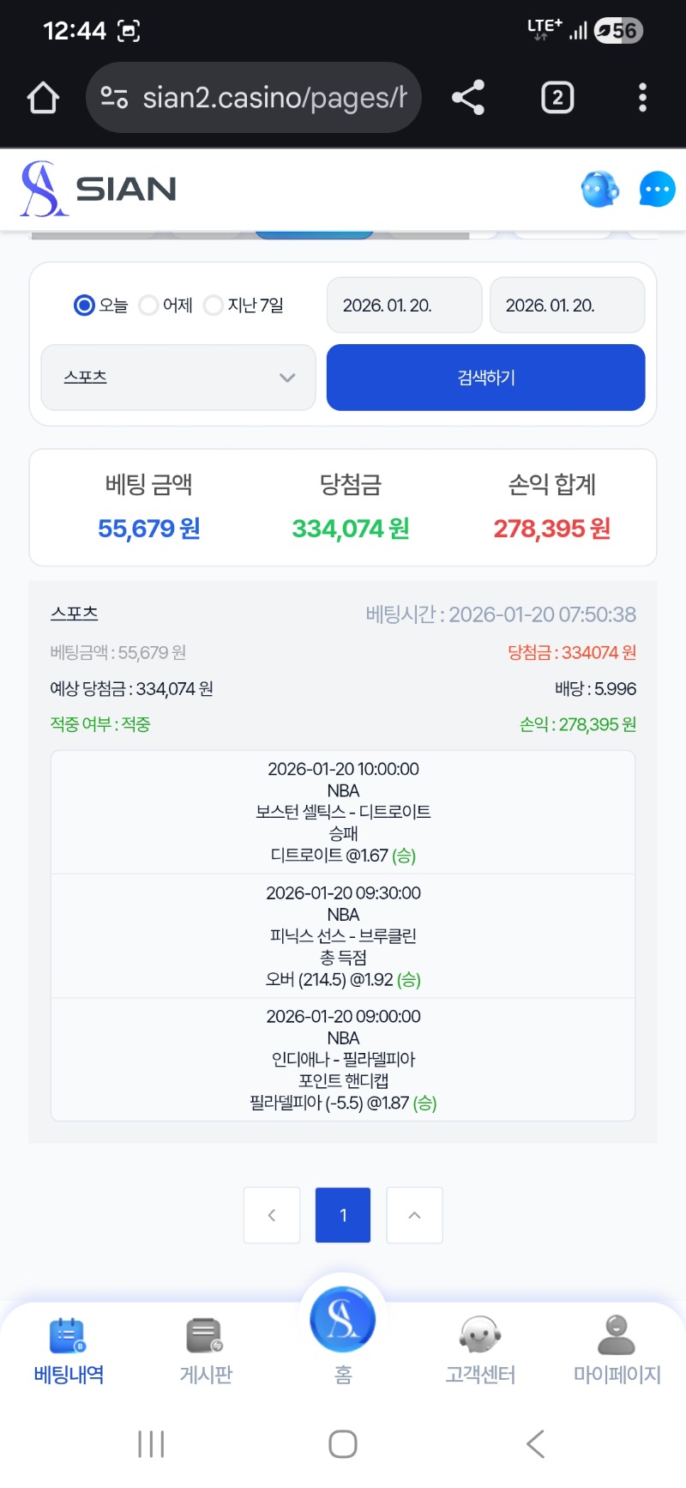
Task: Open the end date picker field
Action: (x=567, y=305)
